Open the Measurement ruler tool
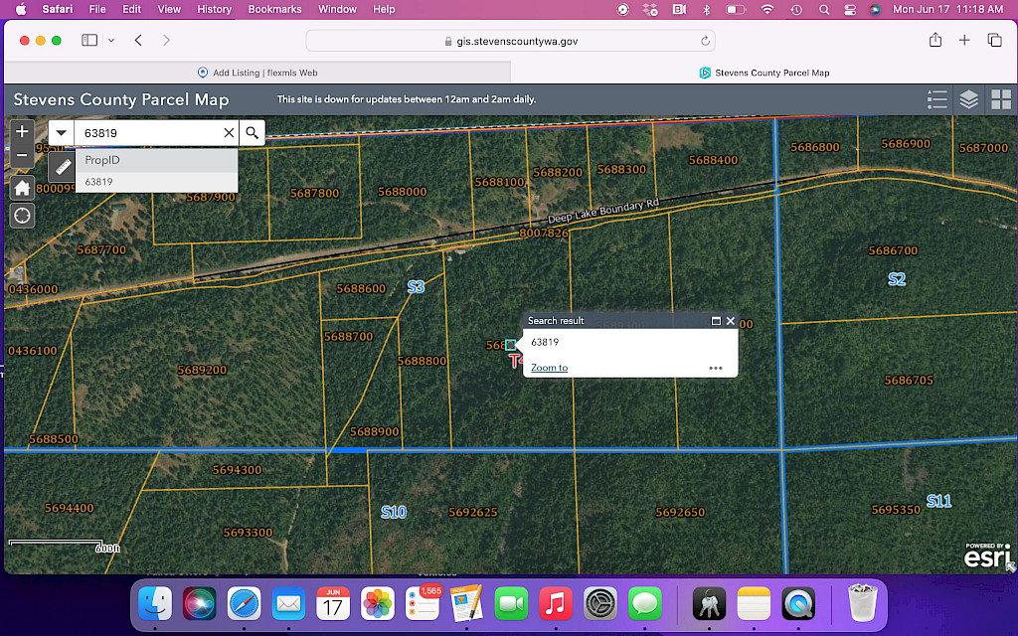 pyautogui.click(x=62, y=166)
